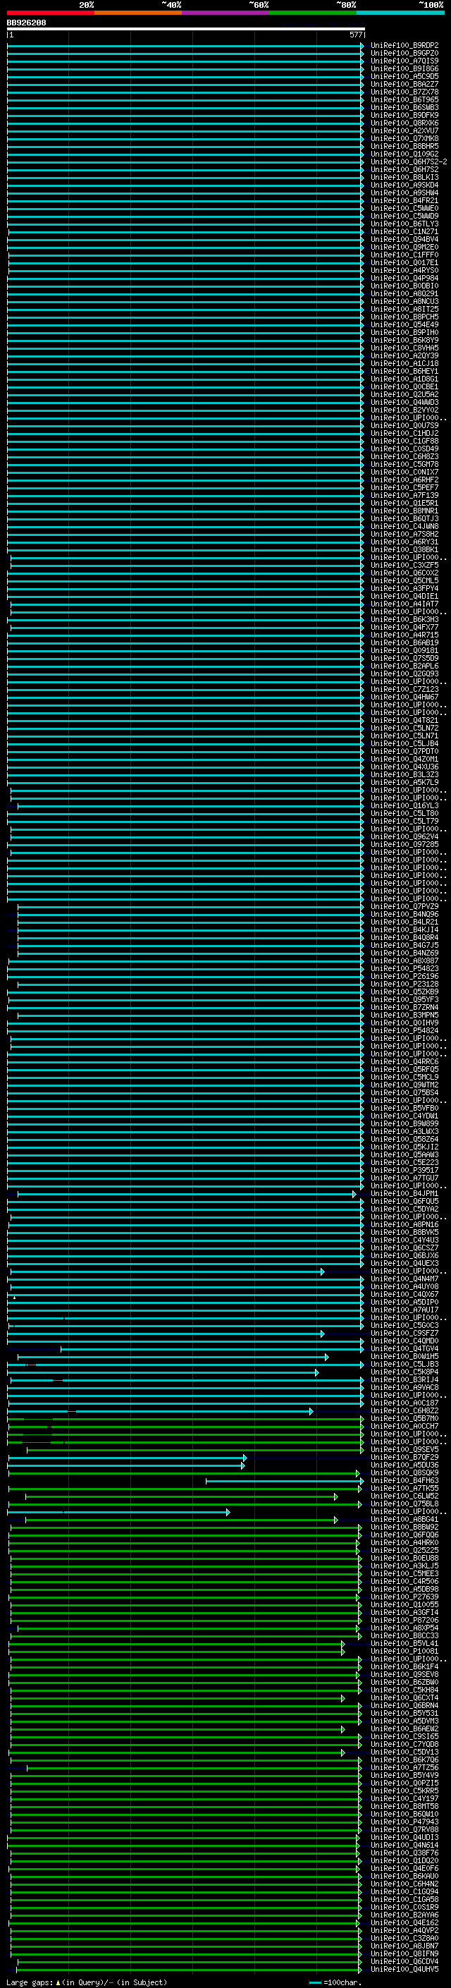Select hit label UniRef100_B7ZX78
The image size is (451, 1988).
click(x=404, y=92)
